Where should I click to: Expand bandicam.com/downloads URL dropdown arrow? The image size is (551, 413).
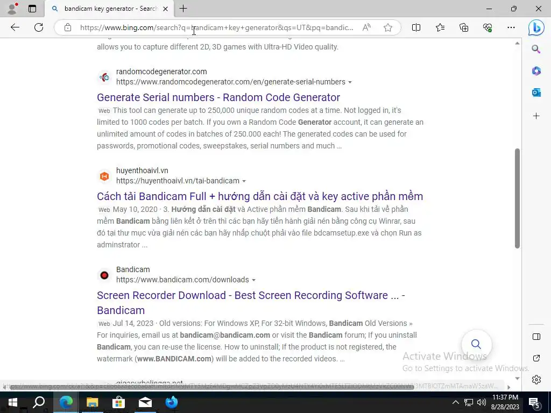[254, 280]
